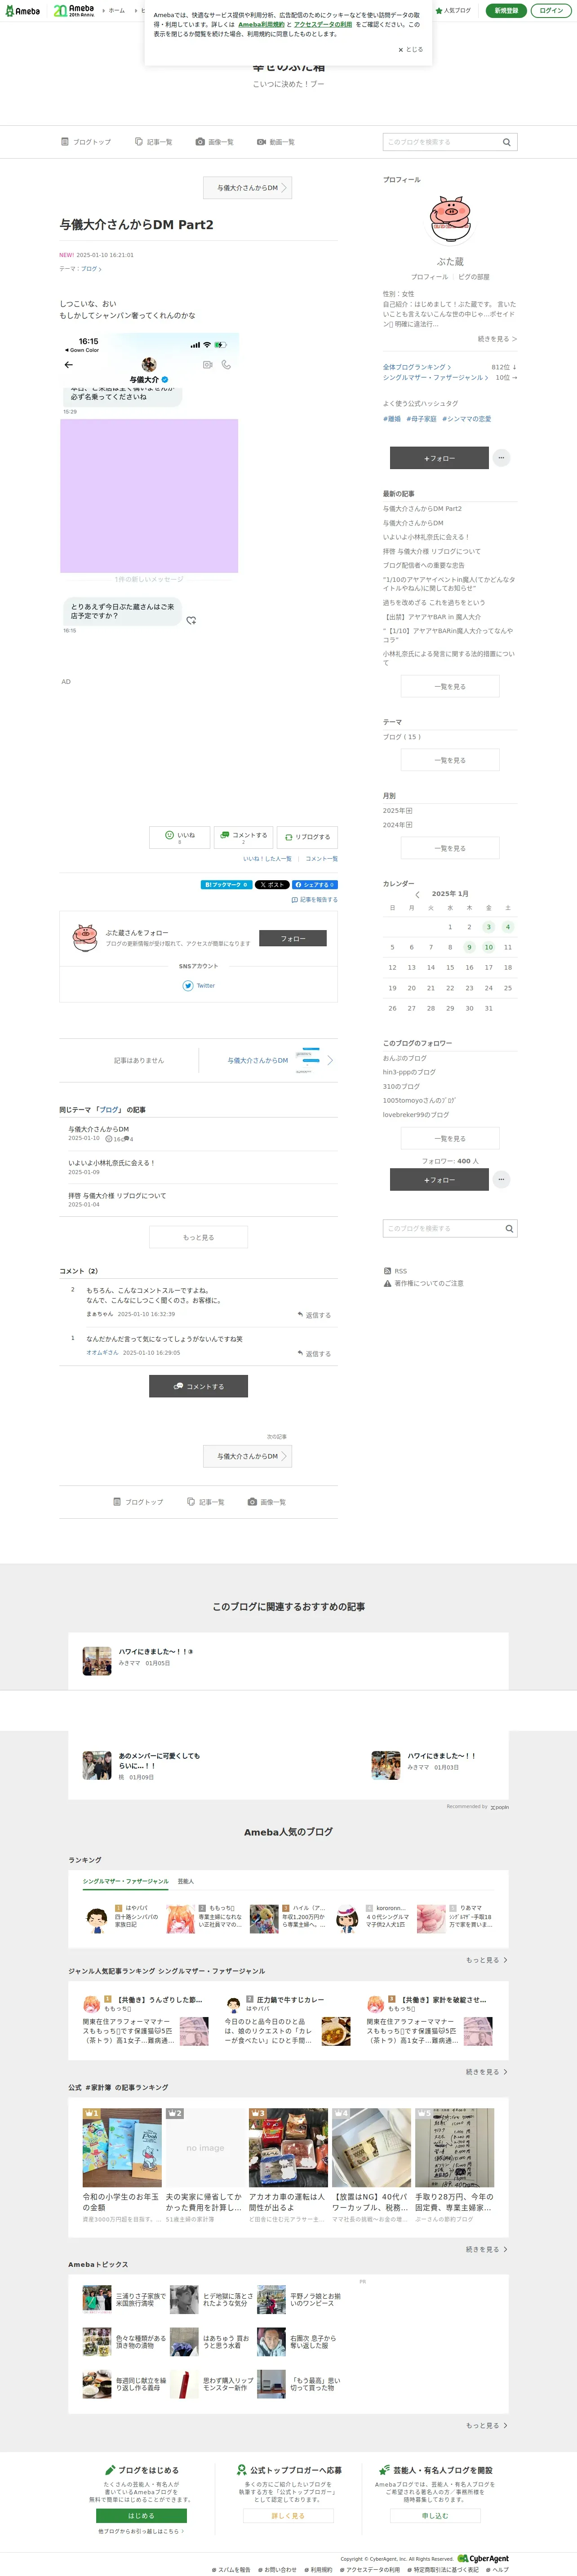Open 動画一覧 in top navigation
Image resolution: width=577 pixels, height=2576 pixels.
click(275, 142)
